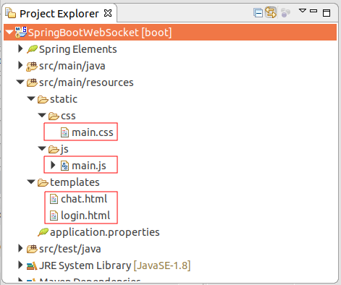
Task: Expand the src/main/java source folder
Action: pos(20,65)
